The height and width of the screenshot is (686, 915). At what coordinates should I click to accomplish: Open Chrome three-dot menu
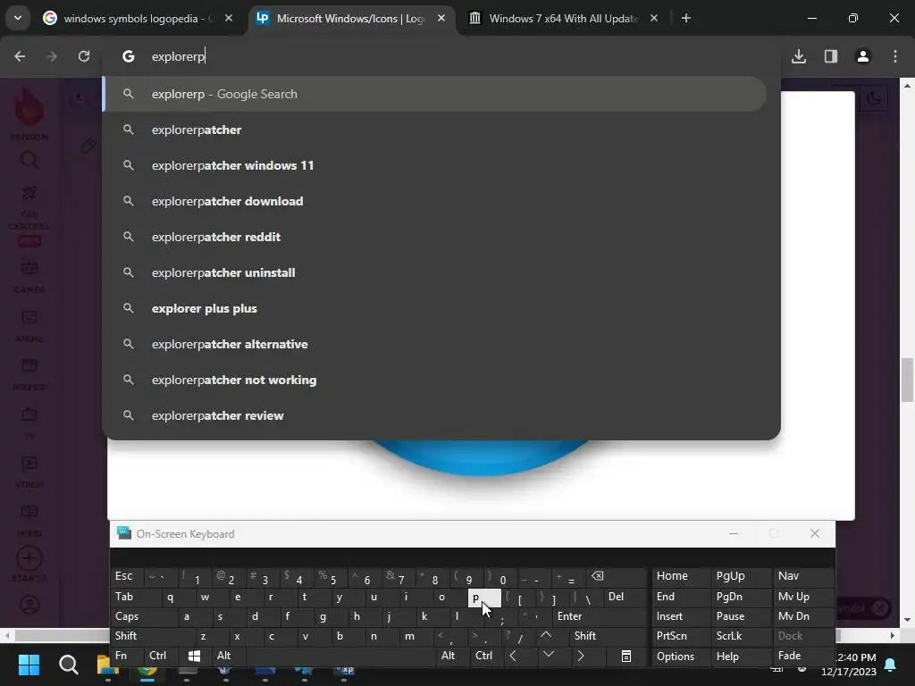[x=895, y=56]
